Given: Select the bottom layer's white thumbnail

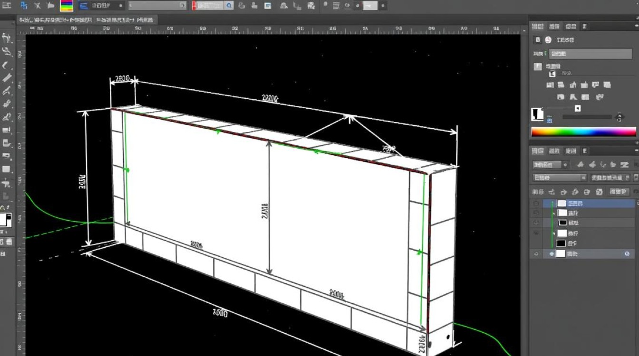Looking at the screenshot, I should (562, 254).
